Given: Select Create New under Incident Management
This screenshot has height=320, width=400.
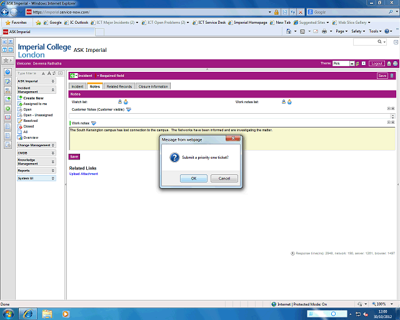Looking at the screenshot, I should [x=33, y=98].
